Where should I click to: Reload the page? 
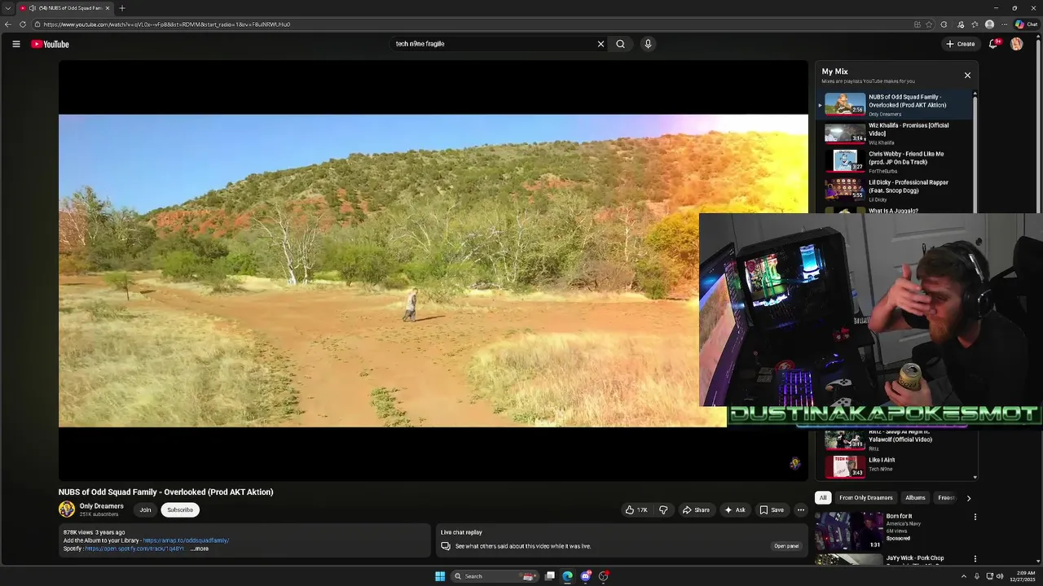[23, 24]
